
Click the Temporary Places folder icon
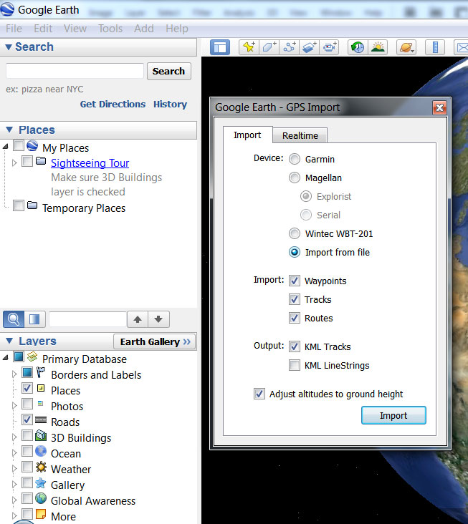pos(32,205)
